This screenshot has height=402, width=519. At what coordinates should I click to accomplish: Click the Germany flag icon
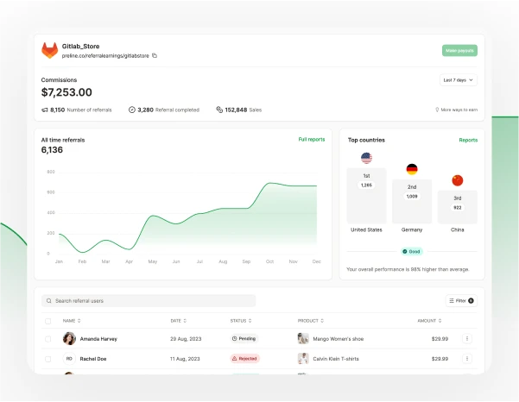(x=412, y=169)
